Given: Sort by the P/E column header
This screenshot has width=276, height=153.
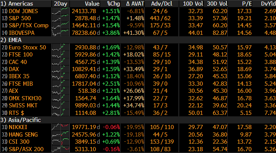Looking at the screenshot, I should [x=247, y=4].
